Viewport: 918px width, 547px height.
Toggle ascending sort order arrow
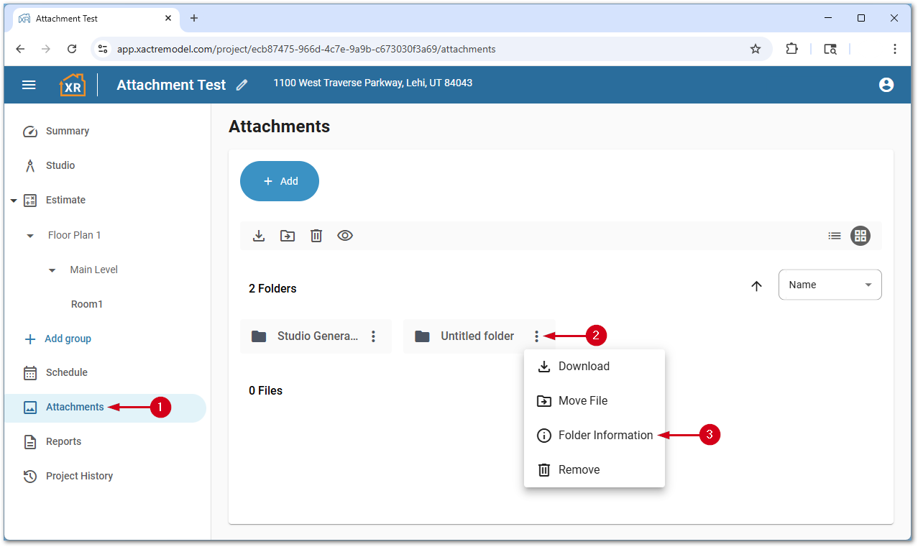pos(756,285)
